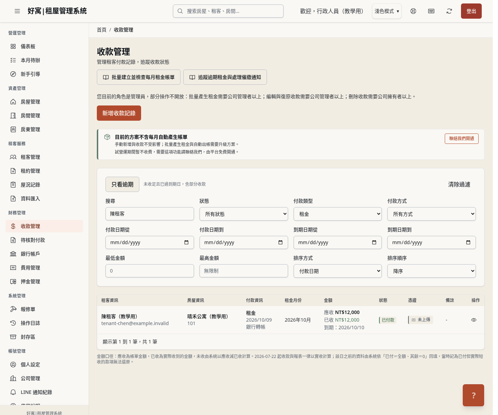Click 聯絡我們開通 button in the notice
The height and width of the screenshot is (415, 498).
coord(462,138)
